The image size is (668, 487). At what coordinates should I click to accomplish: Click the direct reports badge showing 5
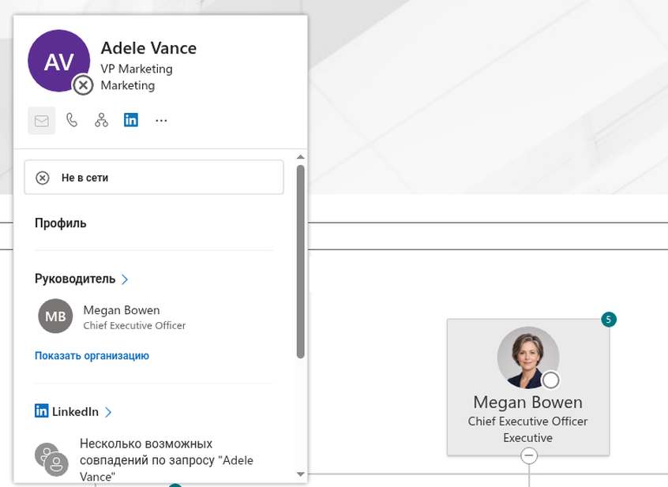tap(609, 320)
